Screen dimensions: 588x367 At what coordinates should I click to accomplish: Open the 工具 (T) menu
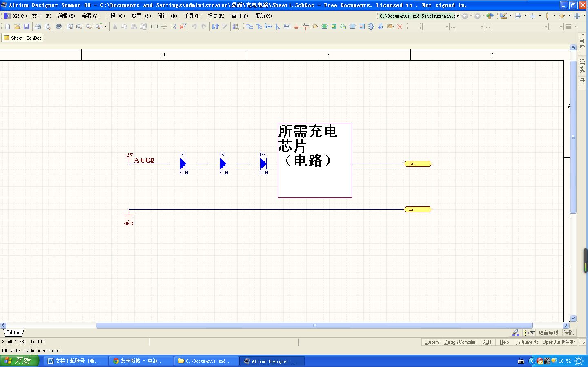[x=192, y=16]
